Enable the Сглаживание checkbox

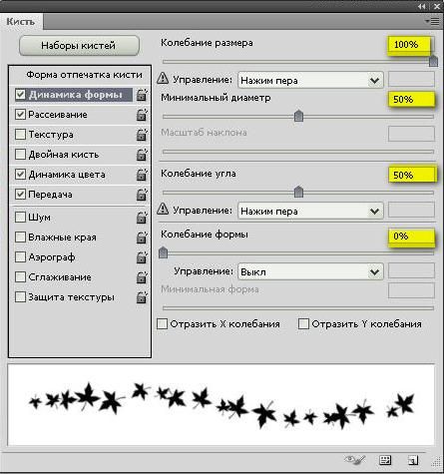(x=20, y=277)
